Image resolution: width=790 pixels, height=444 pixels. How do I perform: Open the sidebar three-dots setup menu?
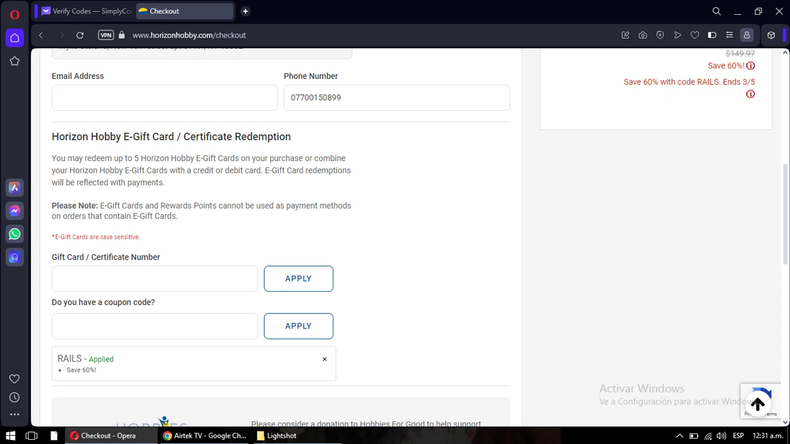click(x=15, y=415)
